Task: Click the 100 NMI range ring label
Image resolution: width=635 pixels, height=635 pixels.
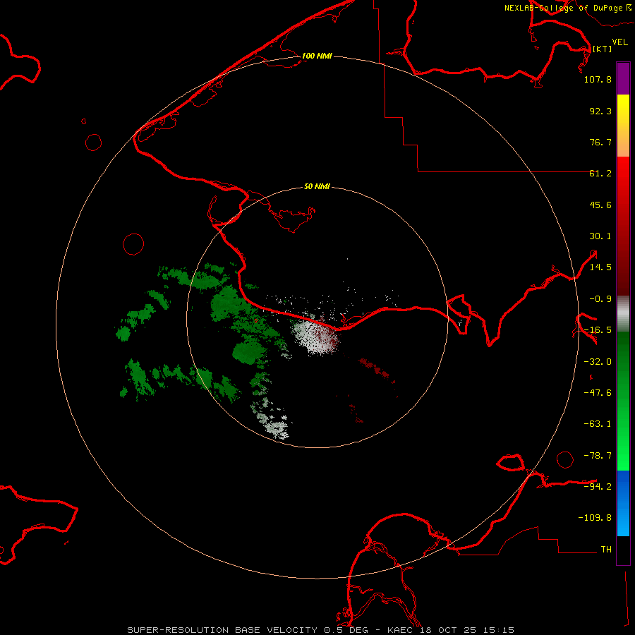Action: (x=317, y=56)
